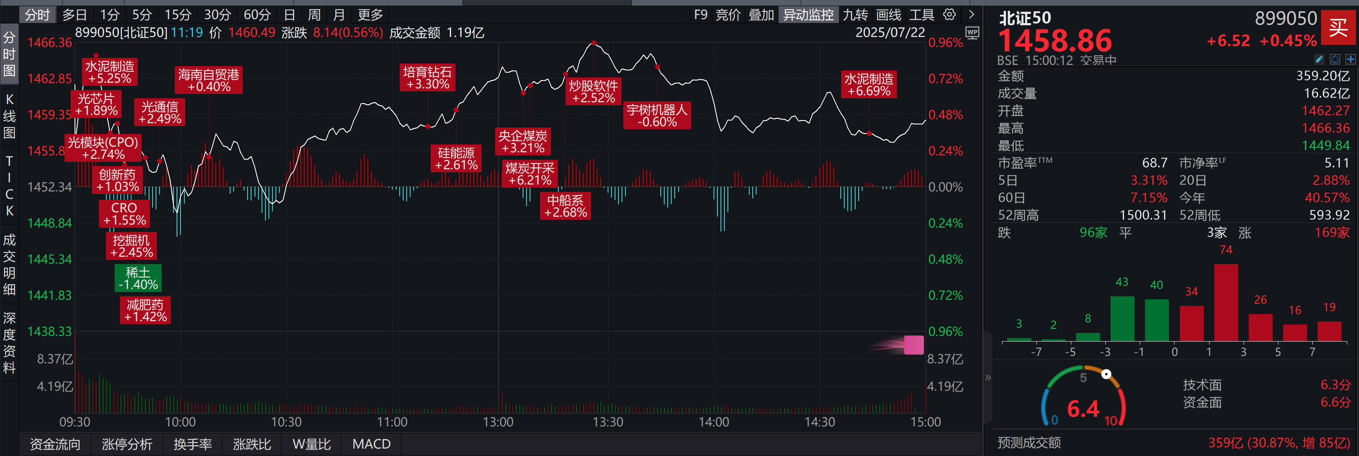This screenshot has height=456, width=1359.
Task: Click the pink marker on the chart
Action: [x=913, y=345]
